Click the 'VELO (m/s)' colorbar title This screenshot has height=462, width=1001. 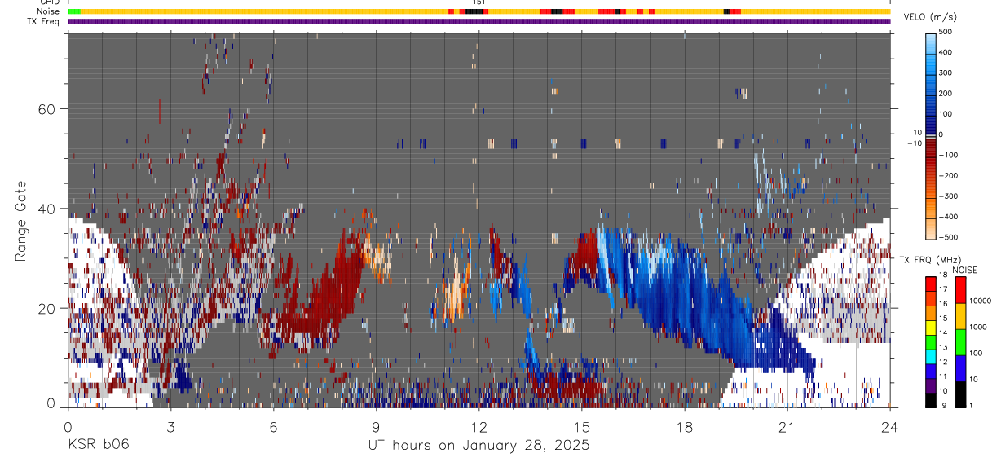click(x=931, y=17)
